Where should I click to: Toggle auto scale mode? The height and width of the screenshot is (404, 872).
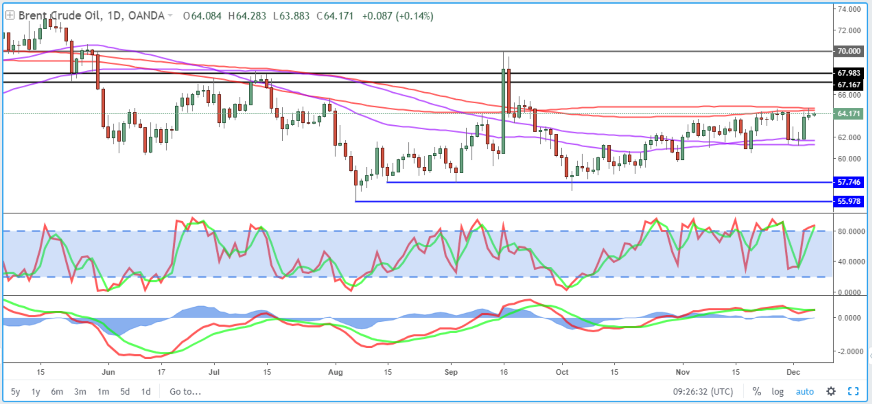tap(805, 392)
